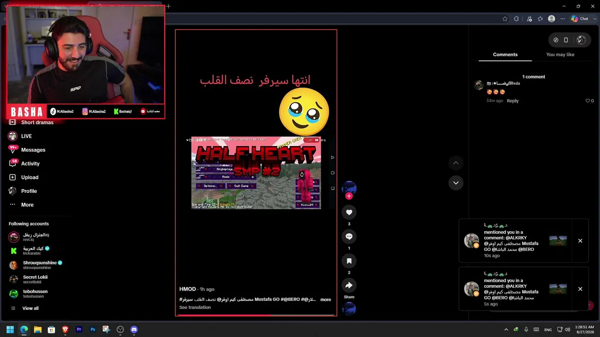The image size is (600, 337).
Task: Open comments via speech bubble icon
Action: pos(349,237)
